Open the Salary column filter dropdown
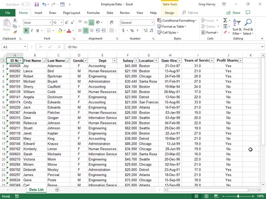 [136, 61]
